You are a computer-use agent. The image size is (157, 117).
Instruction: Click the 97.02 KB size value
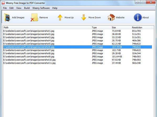pyautogui.click(x=116, y=60)
